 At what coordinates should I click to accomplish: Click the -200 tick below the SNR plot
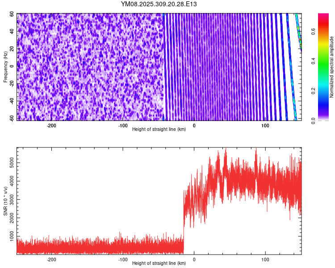pyautogui.click(x=51, y=259)
